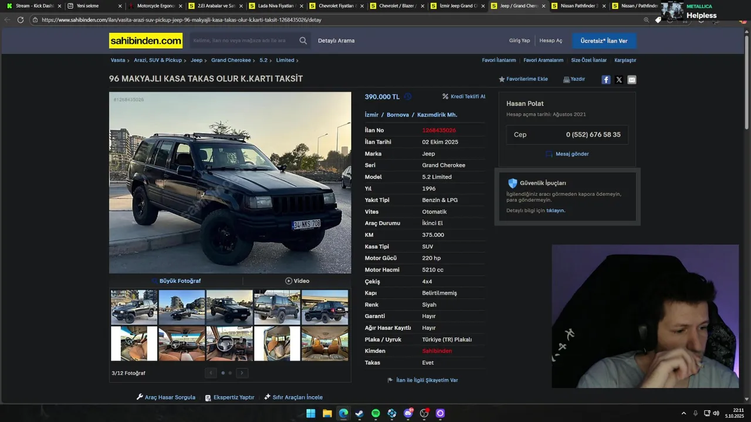Screen dimensions: 751x422
Task: Select steering wheel thumbnail
Action: pos(229,343)
